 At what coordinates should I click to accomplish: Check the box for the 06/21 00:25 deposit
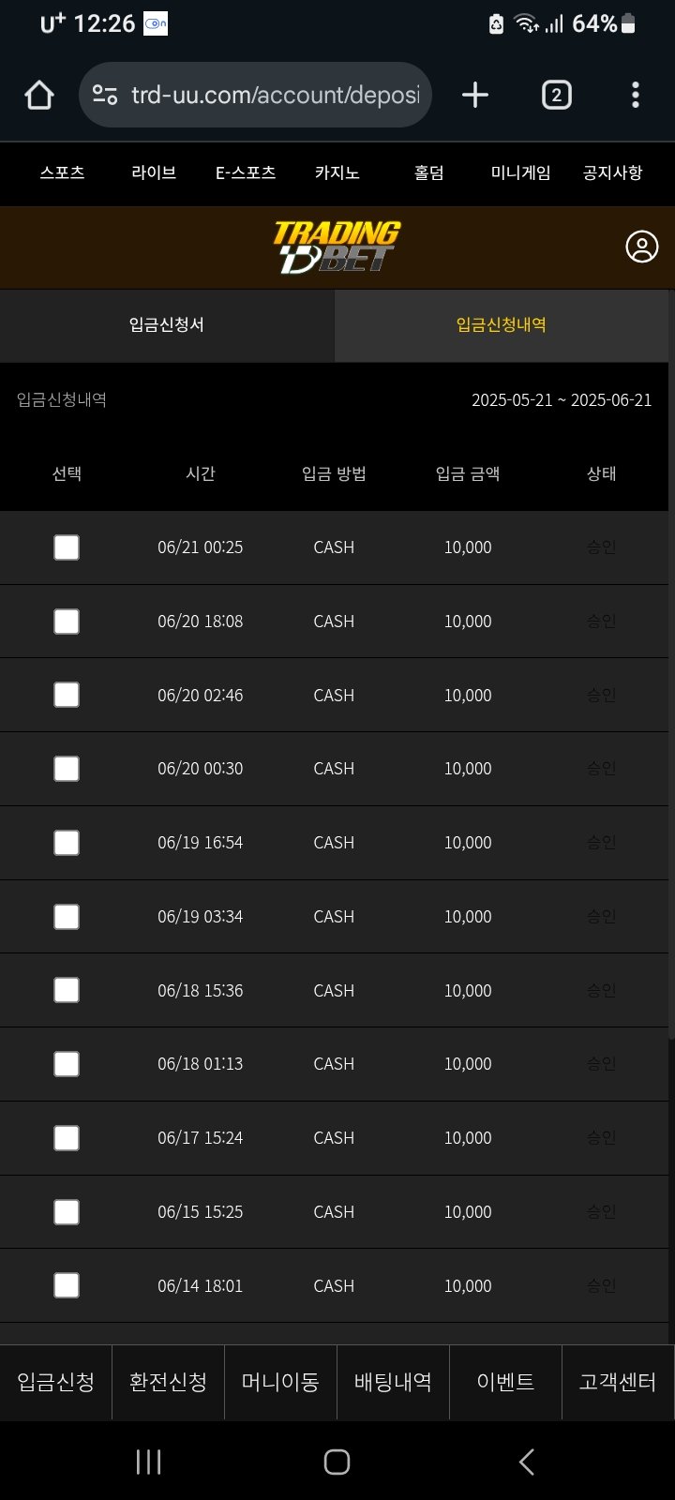pyautogui.click(x=67, y=547)
